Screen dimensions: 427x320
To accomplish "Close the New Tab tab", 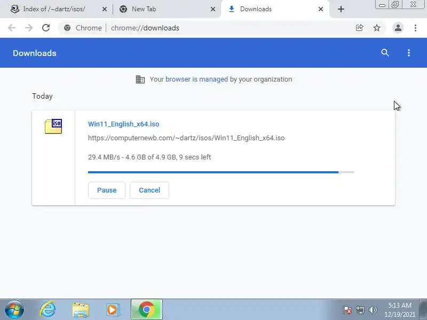I will pyautogui.click(x=213, y=9).
